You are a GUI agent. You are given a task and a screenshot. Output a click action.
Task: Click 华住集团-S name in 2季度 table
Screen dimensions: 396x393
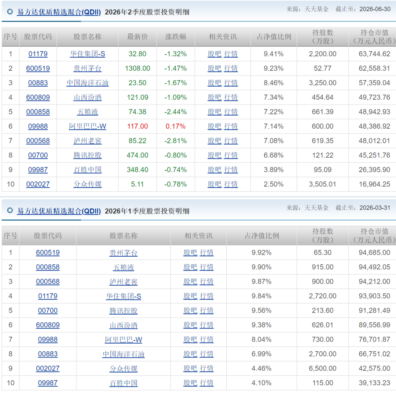coord(87,54)
